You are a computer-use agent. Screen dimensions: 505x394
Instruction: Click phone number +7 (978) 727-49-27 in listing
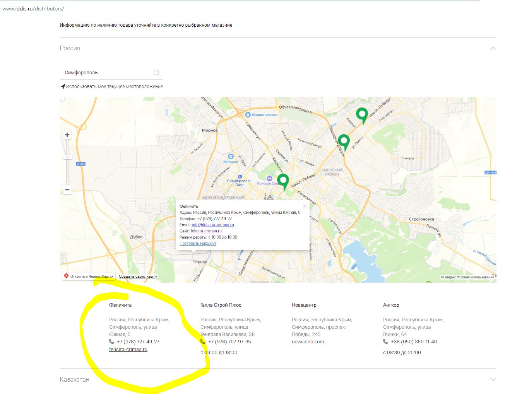pyautogui.click(x=138, y=342)
